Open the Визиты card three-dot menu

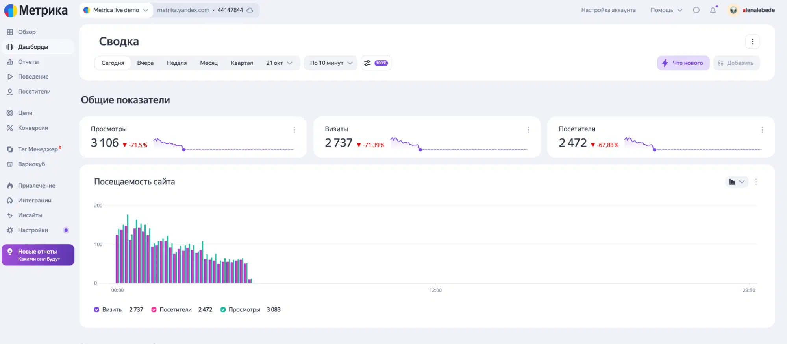(528, 130)
